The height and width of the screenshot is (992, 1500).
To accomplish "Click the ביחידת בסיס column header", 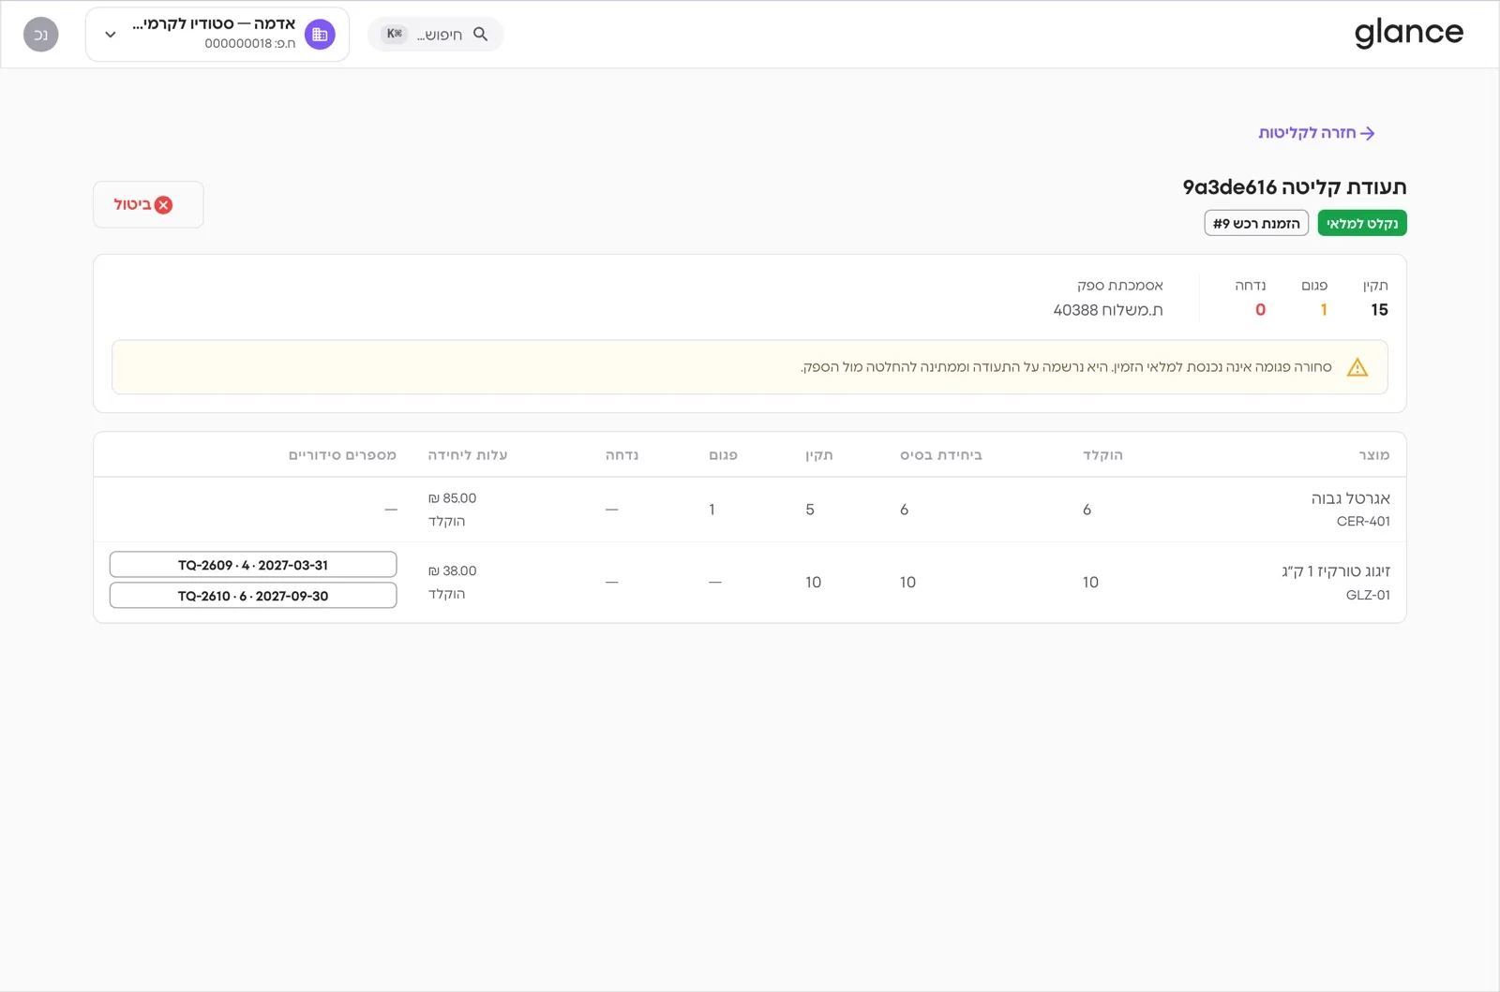I will (x=941, y=455).
